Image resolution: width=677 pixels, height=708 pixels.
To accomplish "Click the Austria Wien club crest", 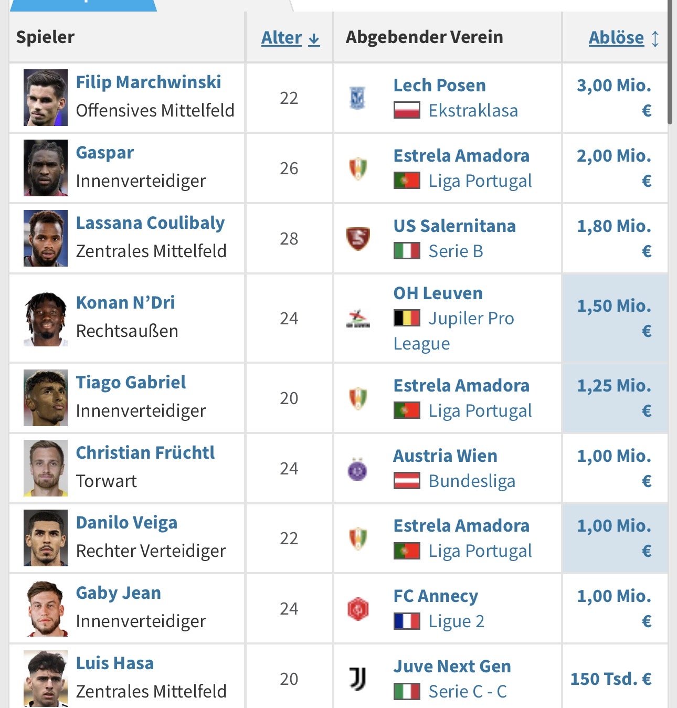I will point(358,469).
